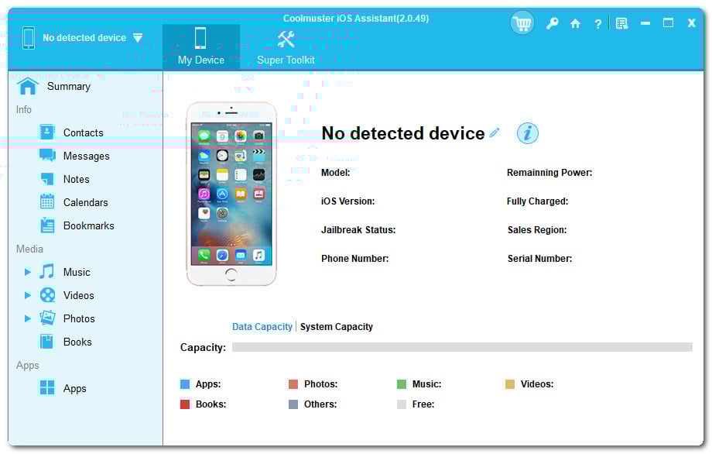Click the gray capacity progress bar

tap(462, 347)
